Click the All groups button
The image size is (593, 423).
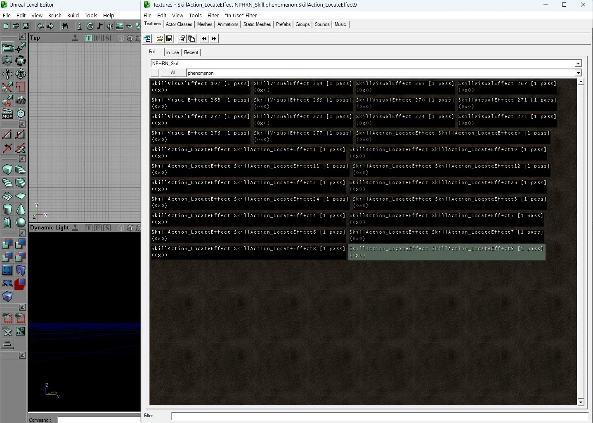click(x=173, y=73)
